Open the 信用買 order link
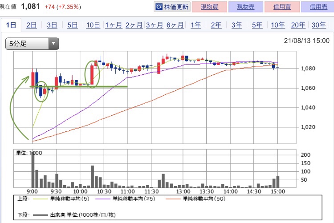 point(282,7)
